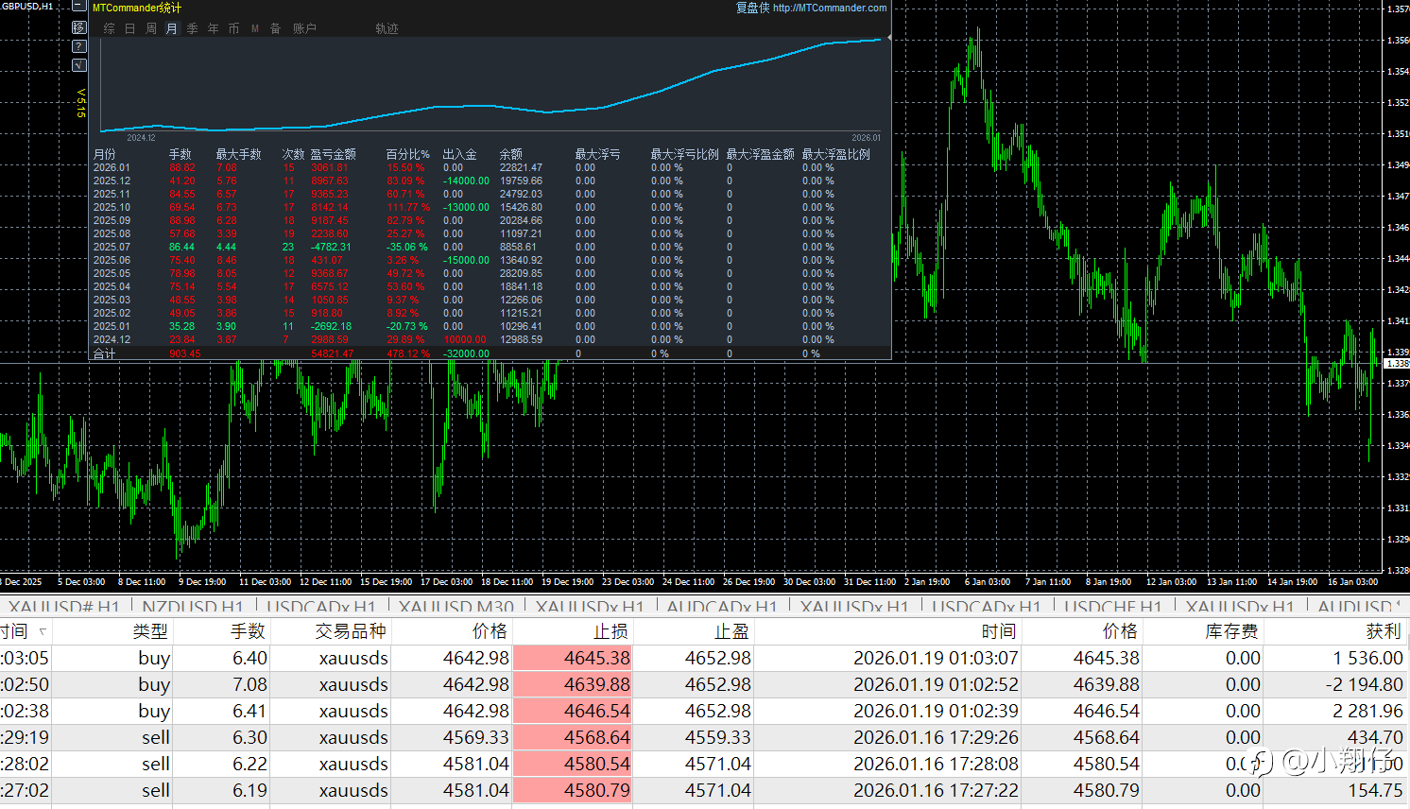Click the 移 move panel icon
Viewport: 1410px width, 809px height.
click(79, 27)
